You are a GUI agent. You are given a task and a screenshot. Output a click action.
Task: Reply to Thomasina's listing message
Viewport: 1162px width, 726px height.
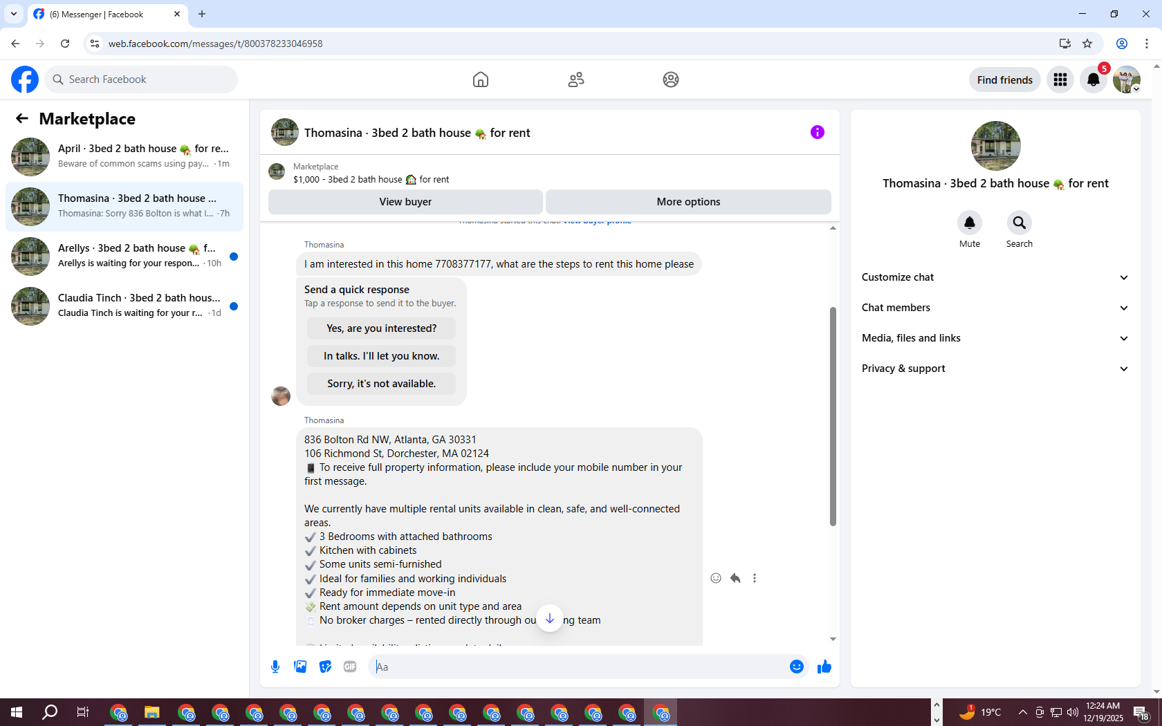[735, 578]
